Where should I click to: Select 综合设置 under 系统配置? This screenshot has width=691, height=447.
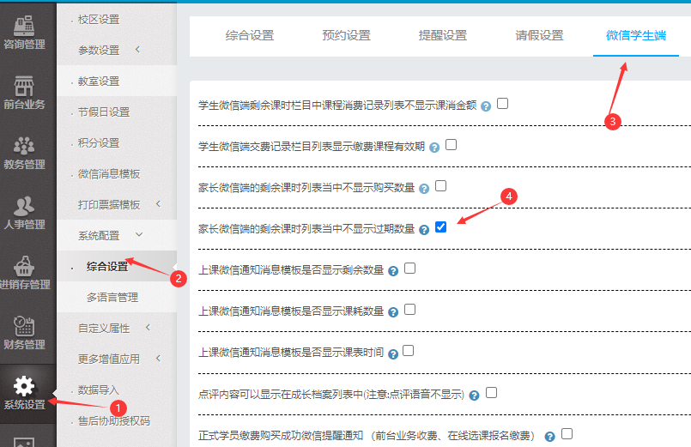point(107,267)
